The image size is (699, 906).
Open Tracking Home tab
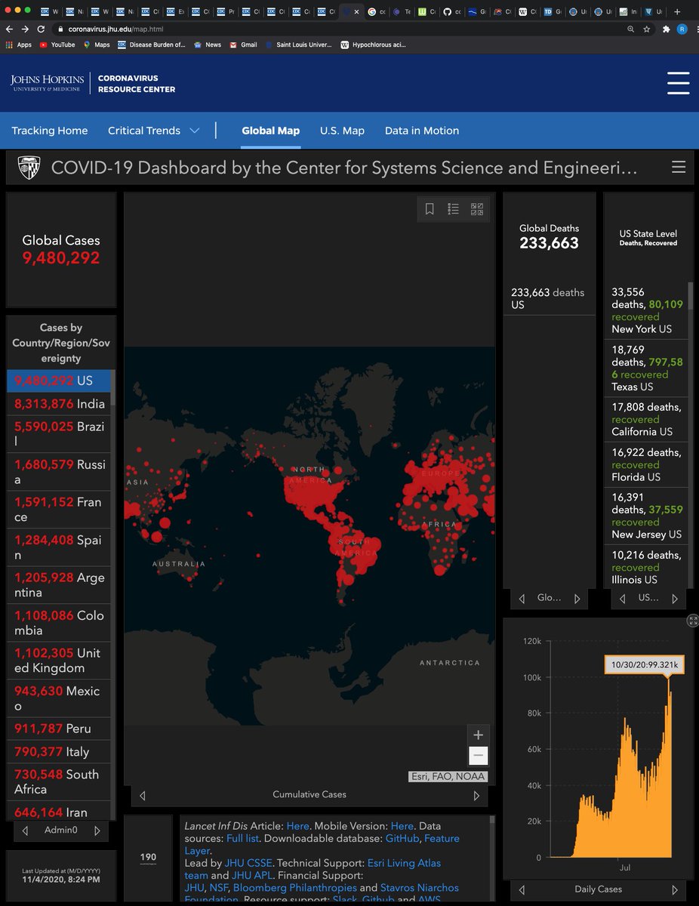pos(50,131)
